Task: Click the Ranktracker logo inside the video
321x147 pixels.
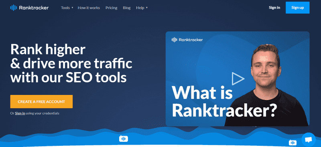Action: pyautogui.click(x=187, y=40)
